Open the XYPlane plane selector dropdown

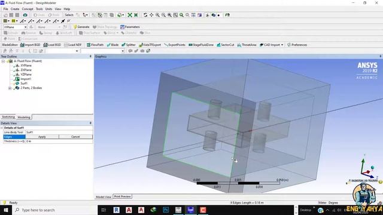point(25,27)
